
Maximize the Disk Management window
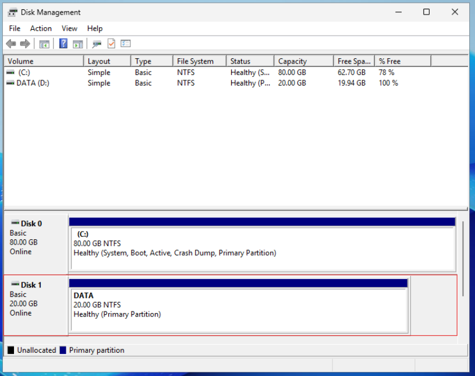click(x=426, y=12)
